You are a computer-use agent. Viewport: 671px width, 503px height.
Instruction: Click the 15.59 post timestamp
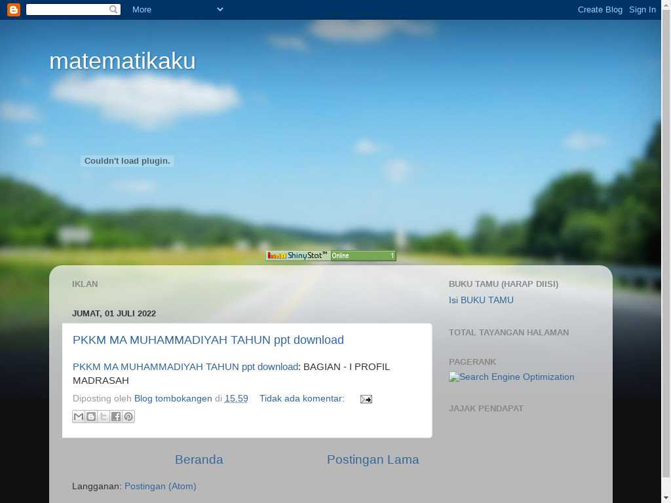(x=236, y=399)
